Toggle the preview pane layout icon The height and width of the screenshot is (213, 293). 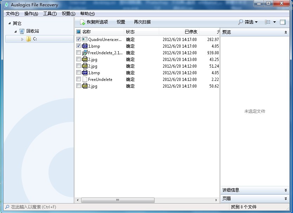pyautogui.click(x=283, y=22)
